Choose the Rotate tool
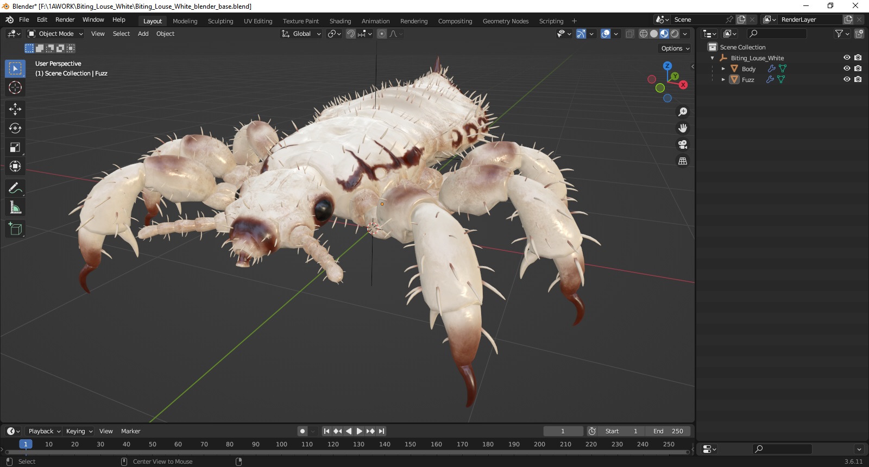 coord(15,128)
